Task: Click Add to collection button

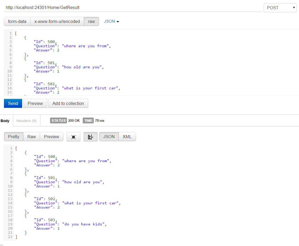Action: 68,104
